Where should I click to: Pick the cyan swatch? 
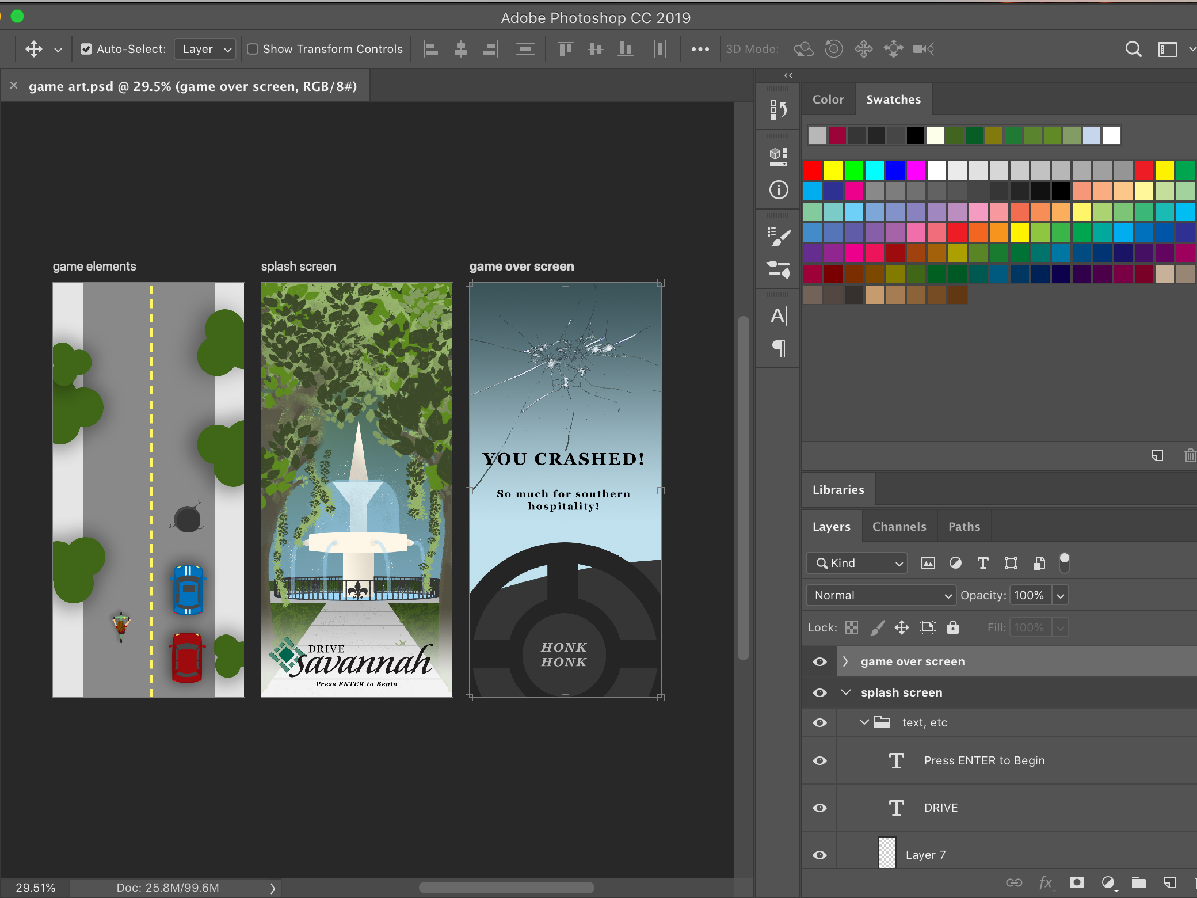click(x=875, y=170)
